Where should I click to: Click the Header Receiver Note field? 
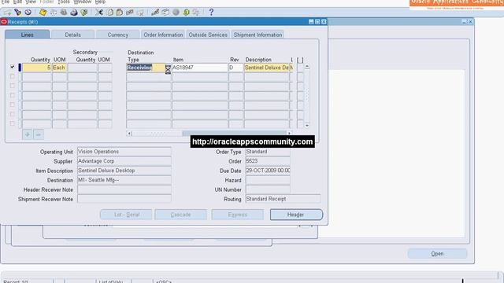pyautogui.click(x=124, y=189)
